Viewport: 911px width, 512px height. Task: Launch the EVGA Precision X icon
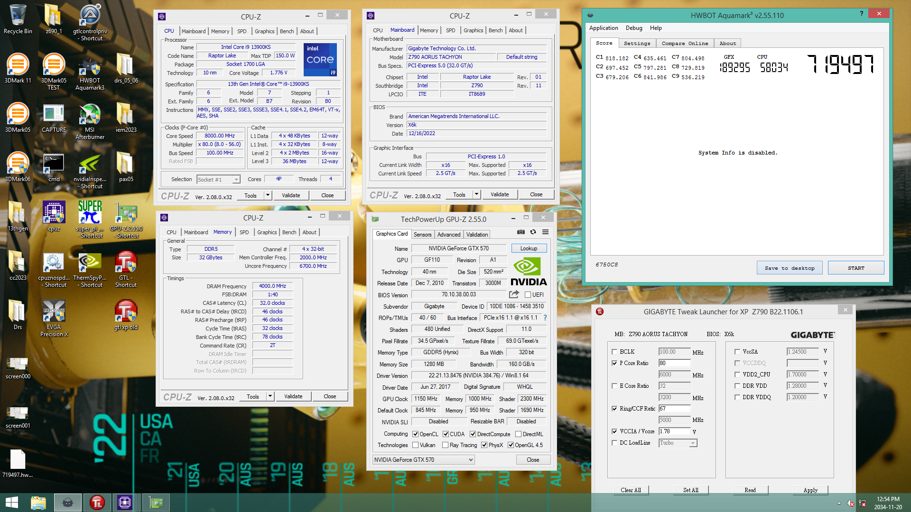point(54,319)
